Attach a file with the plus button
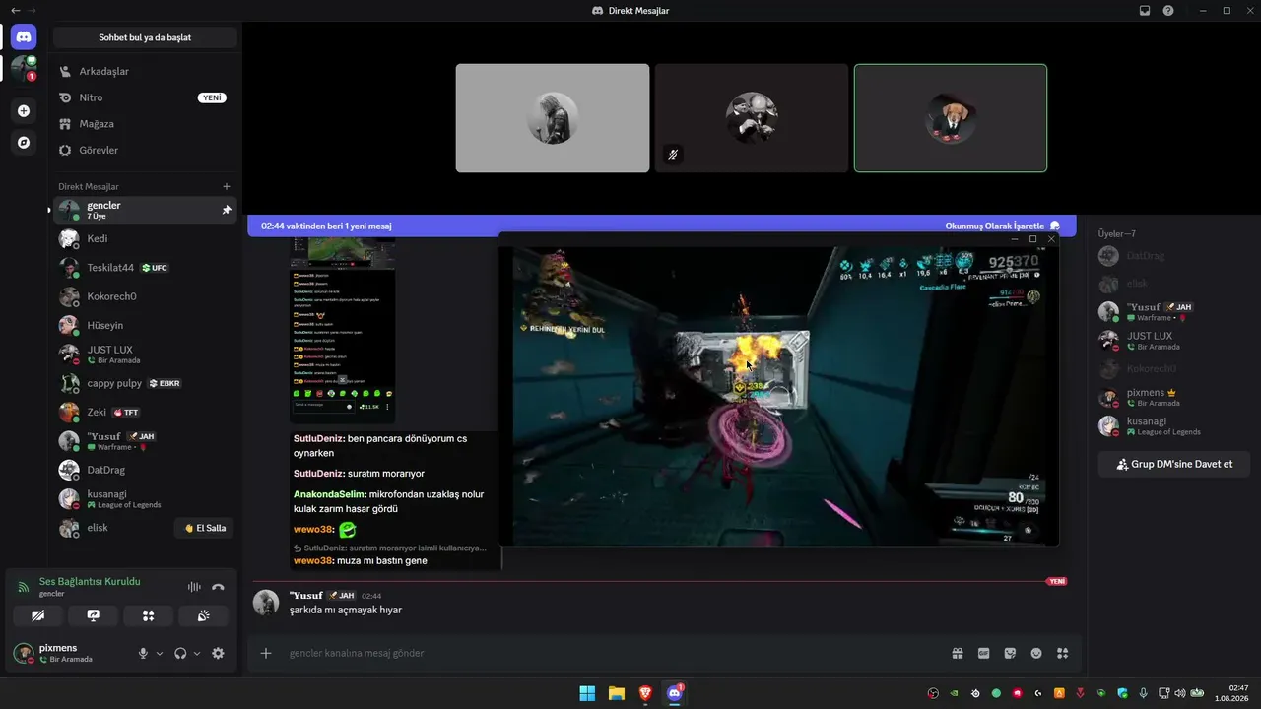 click(x=266, y=653)
